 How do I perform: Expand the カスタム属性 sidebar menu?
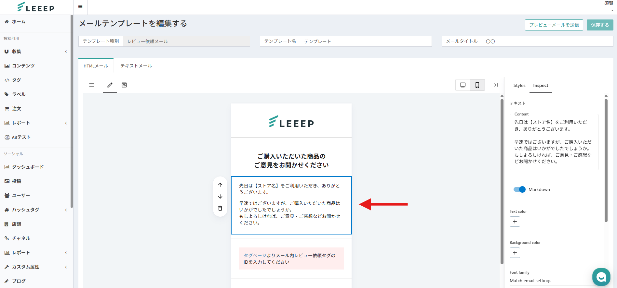tap(35, 267)
